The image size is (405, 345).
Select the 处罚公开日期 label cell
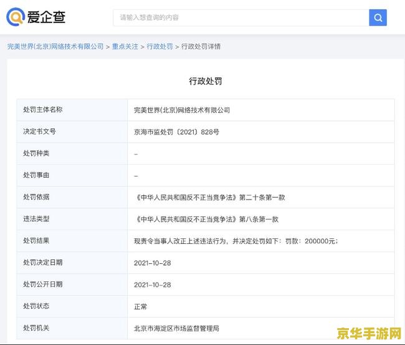click(x=72, y=284)
